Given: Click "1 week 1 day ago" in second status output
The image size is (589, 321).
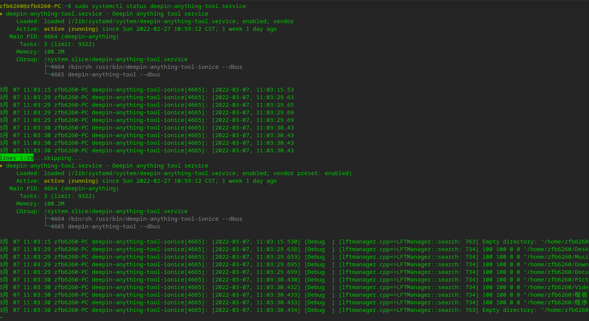Looking at the screenshot, I should pos(249,181).
